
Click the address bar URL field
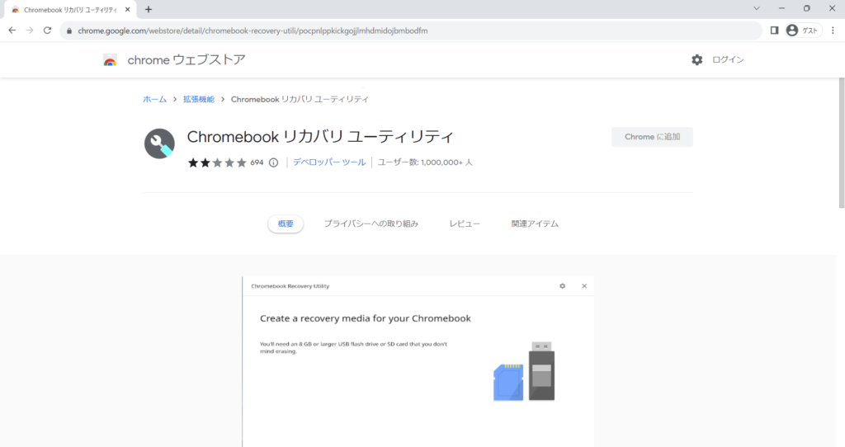click(x=413, y=31)
